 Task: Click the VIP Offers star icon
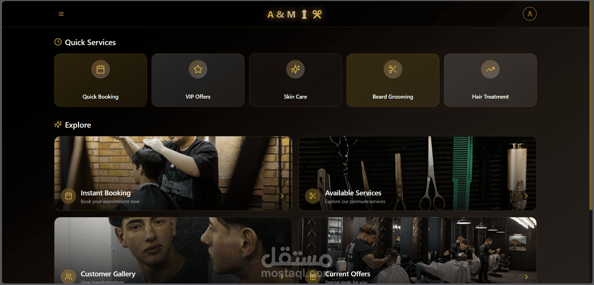tap(198, 69)
